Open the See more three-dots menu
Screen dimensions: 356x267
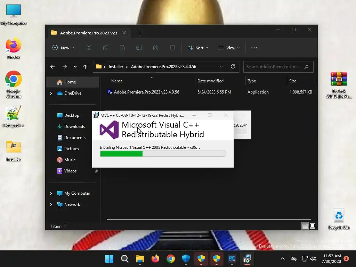tap(254, 48)
